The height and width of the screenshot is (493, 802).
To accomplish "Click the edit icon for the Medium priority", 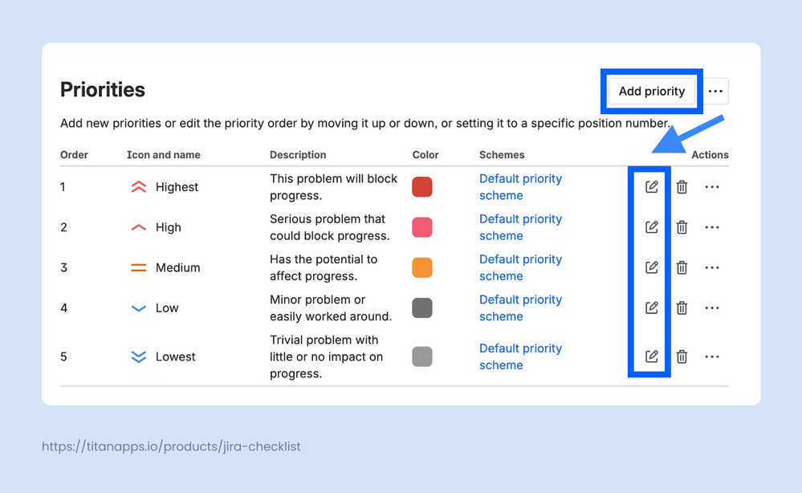I will [651, 267].
